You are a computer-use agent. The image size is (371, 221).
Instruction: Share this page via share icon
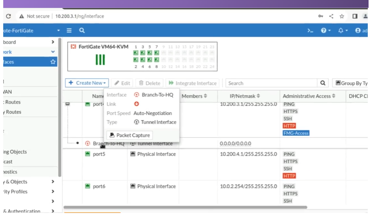click(331, 16)
